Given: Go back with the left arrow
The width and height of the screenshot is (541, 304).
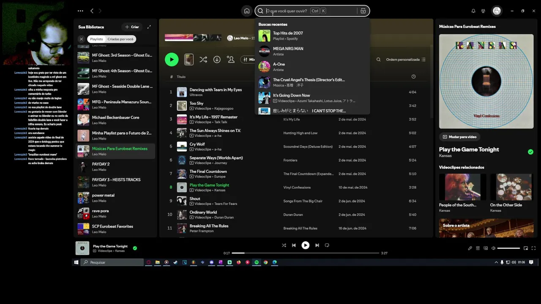Looking at the screenshot, I should pyautogui.click(x=92, y=11).
